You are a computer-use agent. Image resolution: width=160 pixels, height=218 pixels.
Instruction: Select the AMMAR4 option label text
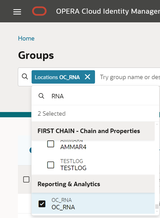coord(73,147)
